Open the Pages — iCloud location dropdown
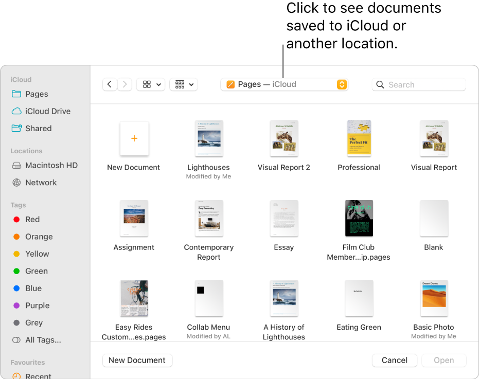 click(x=285, y=84)
